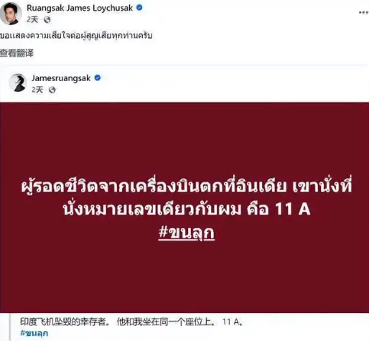Open the three-dot post options menu

363,12
